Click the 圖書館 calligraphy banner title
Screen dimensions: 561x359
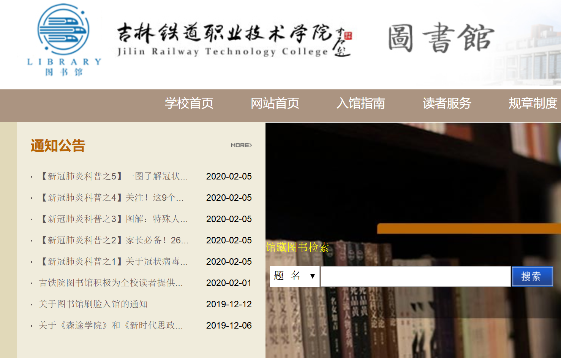point(441,38)
